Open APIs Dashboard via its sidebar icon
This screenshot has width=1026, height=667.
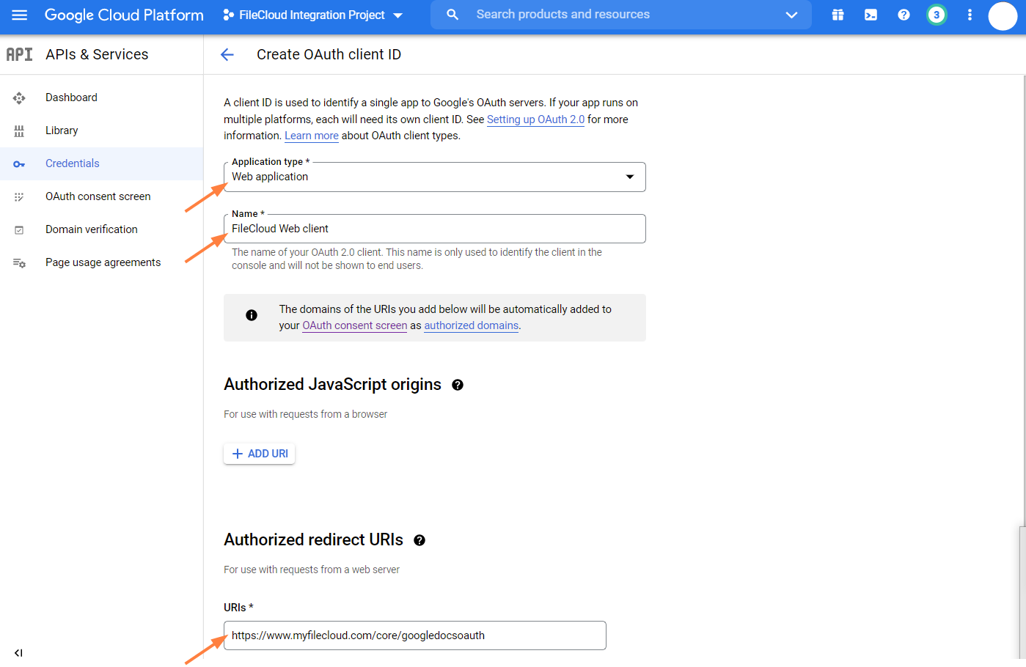pyautogui.click(x=18, y=97)
